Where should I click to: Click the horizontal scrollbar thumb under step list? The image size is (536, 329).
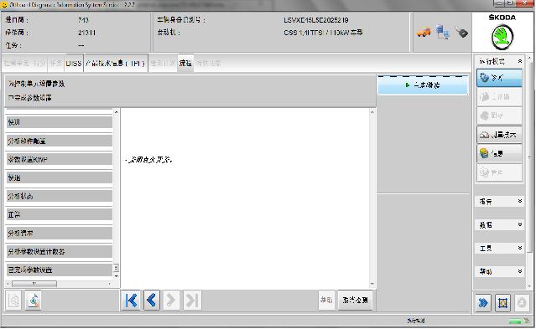34,284
